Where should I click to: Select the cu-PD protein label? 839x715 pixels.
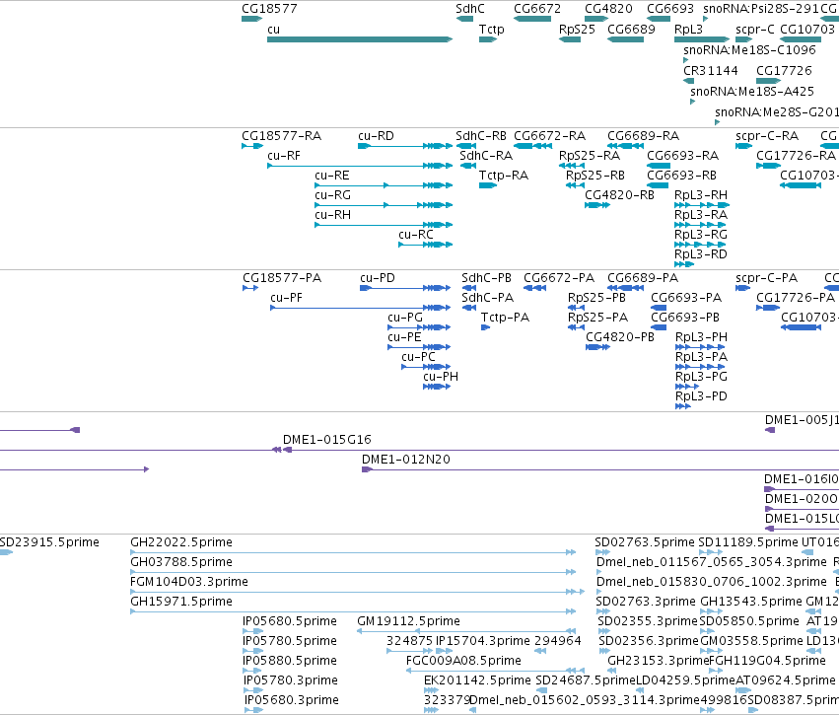[x=378, y=278]
